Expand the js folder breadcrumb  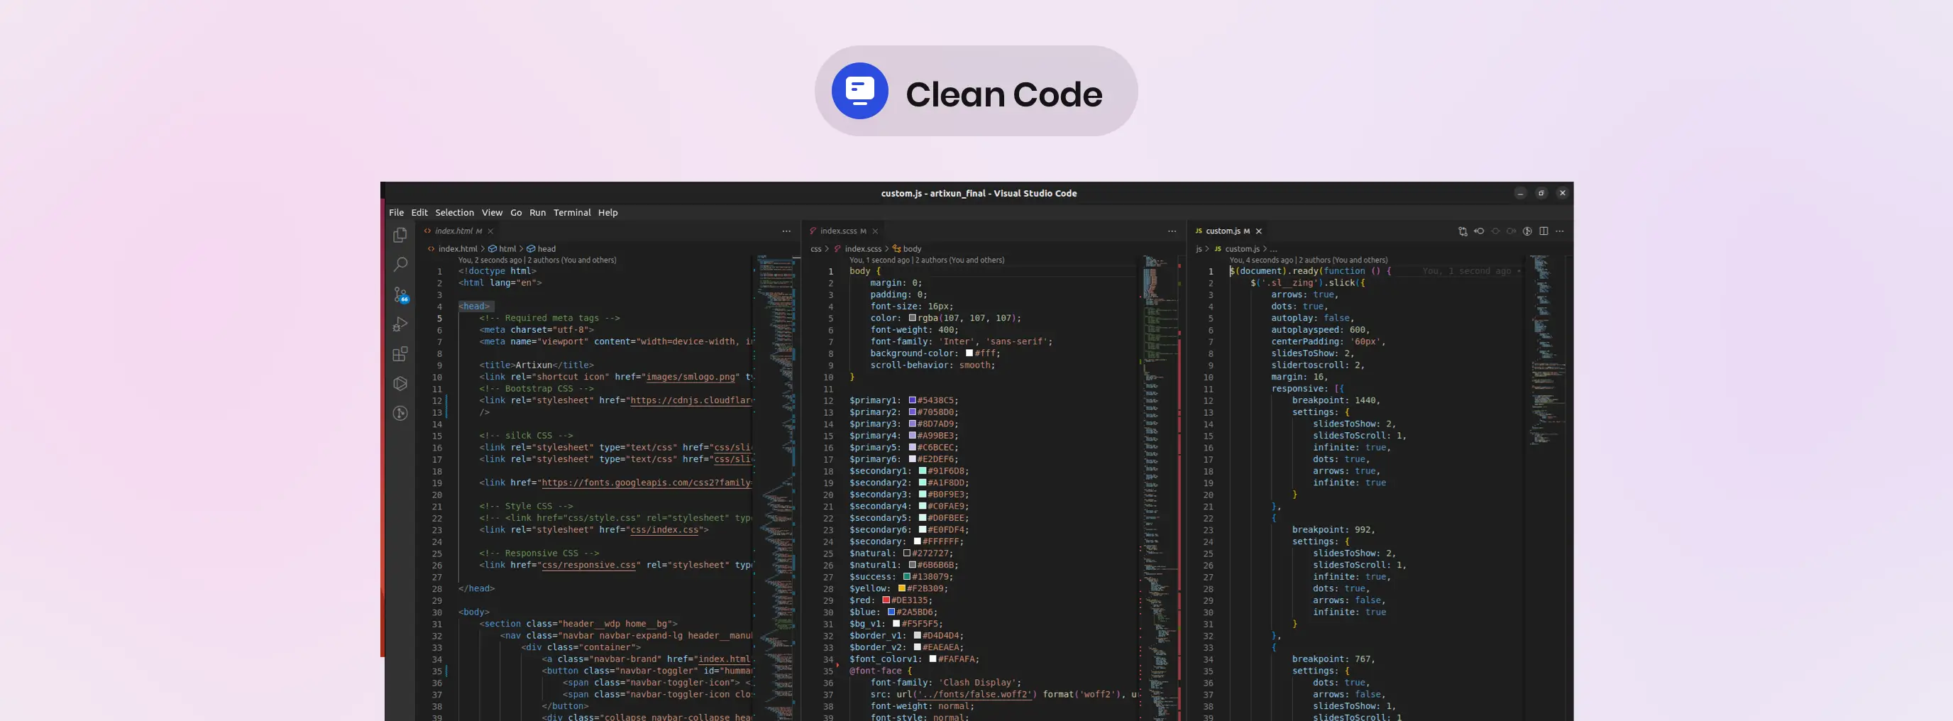1199,248
